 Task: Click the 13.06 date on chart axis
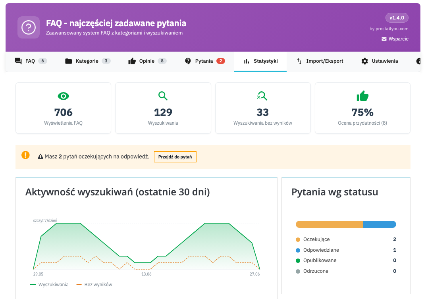146,274
